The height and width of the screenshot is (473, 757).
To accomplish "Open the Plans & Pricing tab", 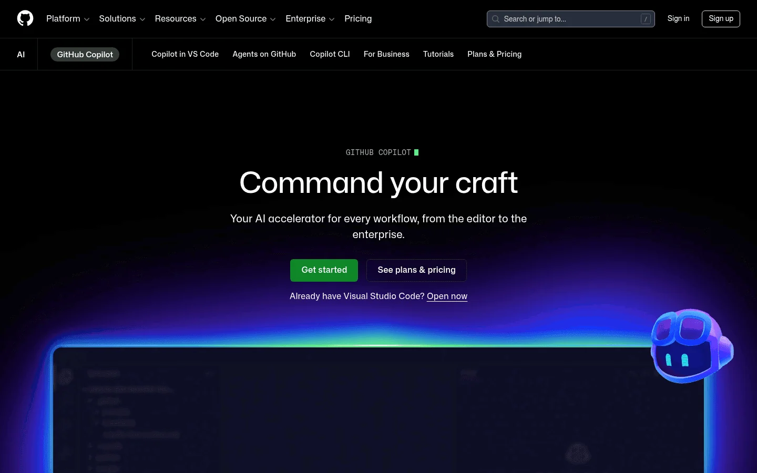I will tap(494, 54).
